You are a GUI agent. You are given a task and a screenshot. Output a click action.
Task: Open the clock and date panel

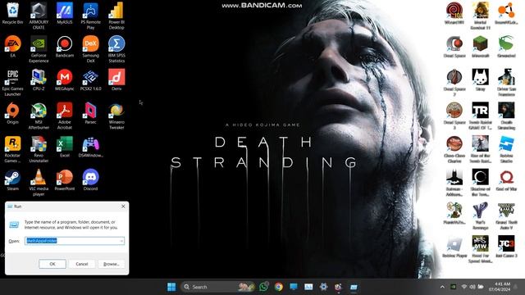pyautogui.click(x=500, y=287)
